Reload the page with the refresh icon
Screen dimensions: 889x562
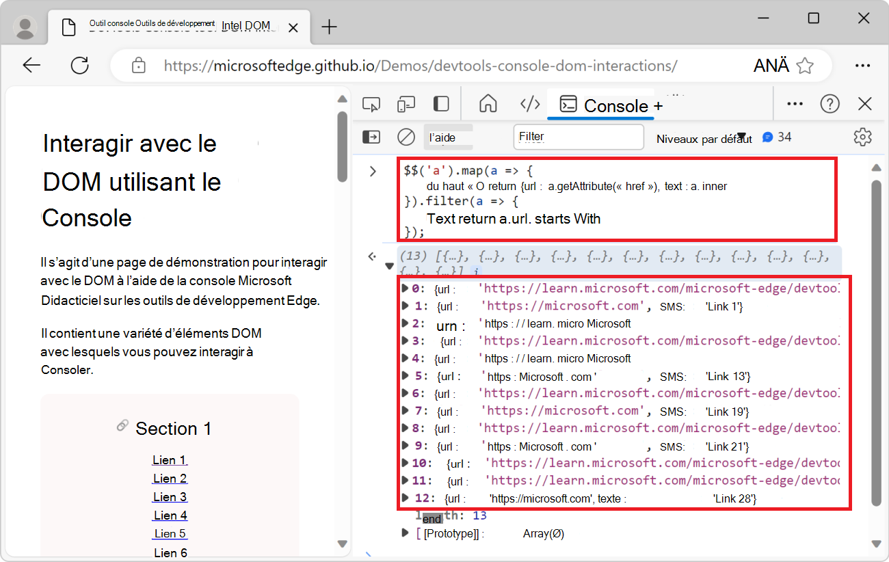(80, 66)
